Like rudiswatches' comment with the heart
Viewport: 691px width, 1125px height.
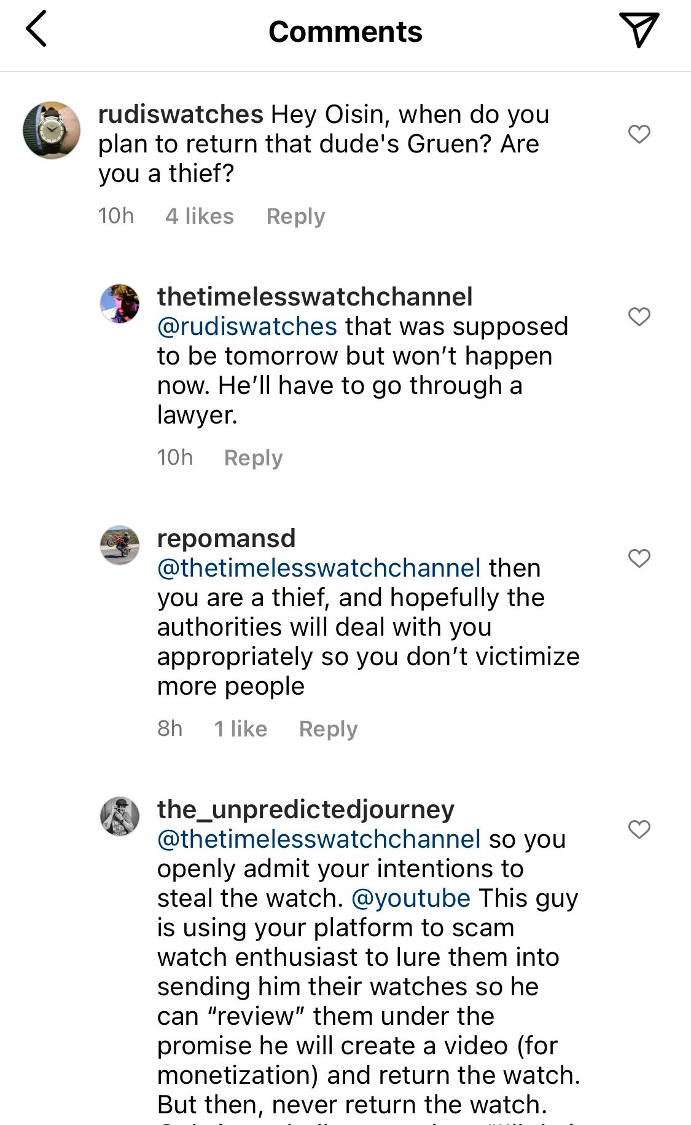[x=639, y=133]
